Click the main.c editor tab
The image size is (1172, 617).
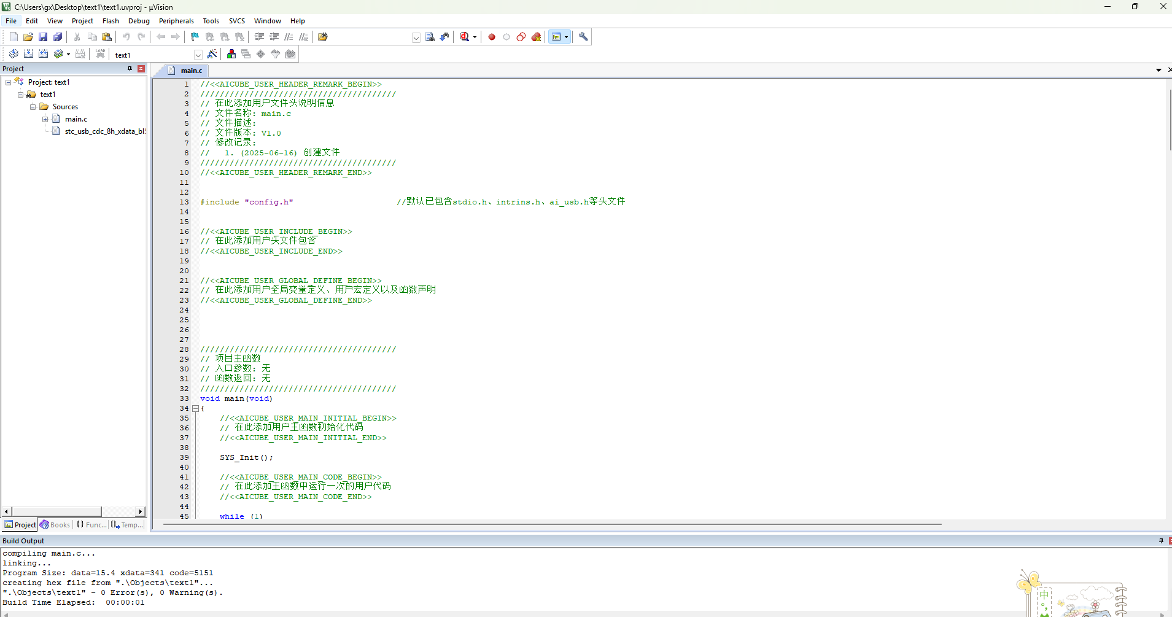point(191,71)
